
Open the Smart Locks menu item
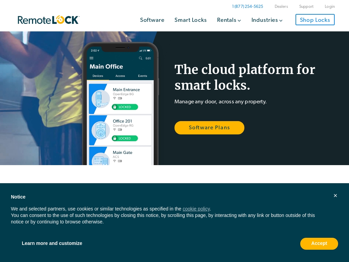click(x=191, y=20)
